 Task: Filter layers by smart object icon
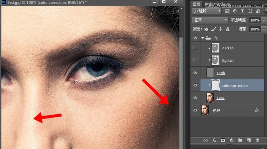(258, 11)
